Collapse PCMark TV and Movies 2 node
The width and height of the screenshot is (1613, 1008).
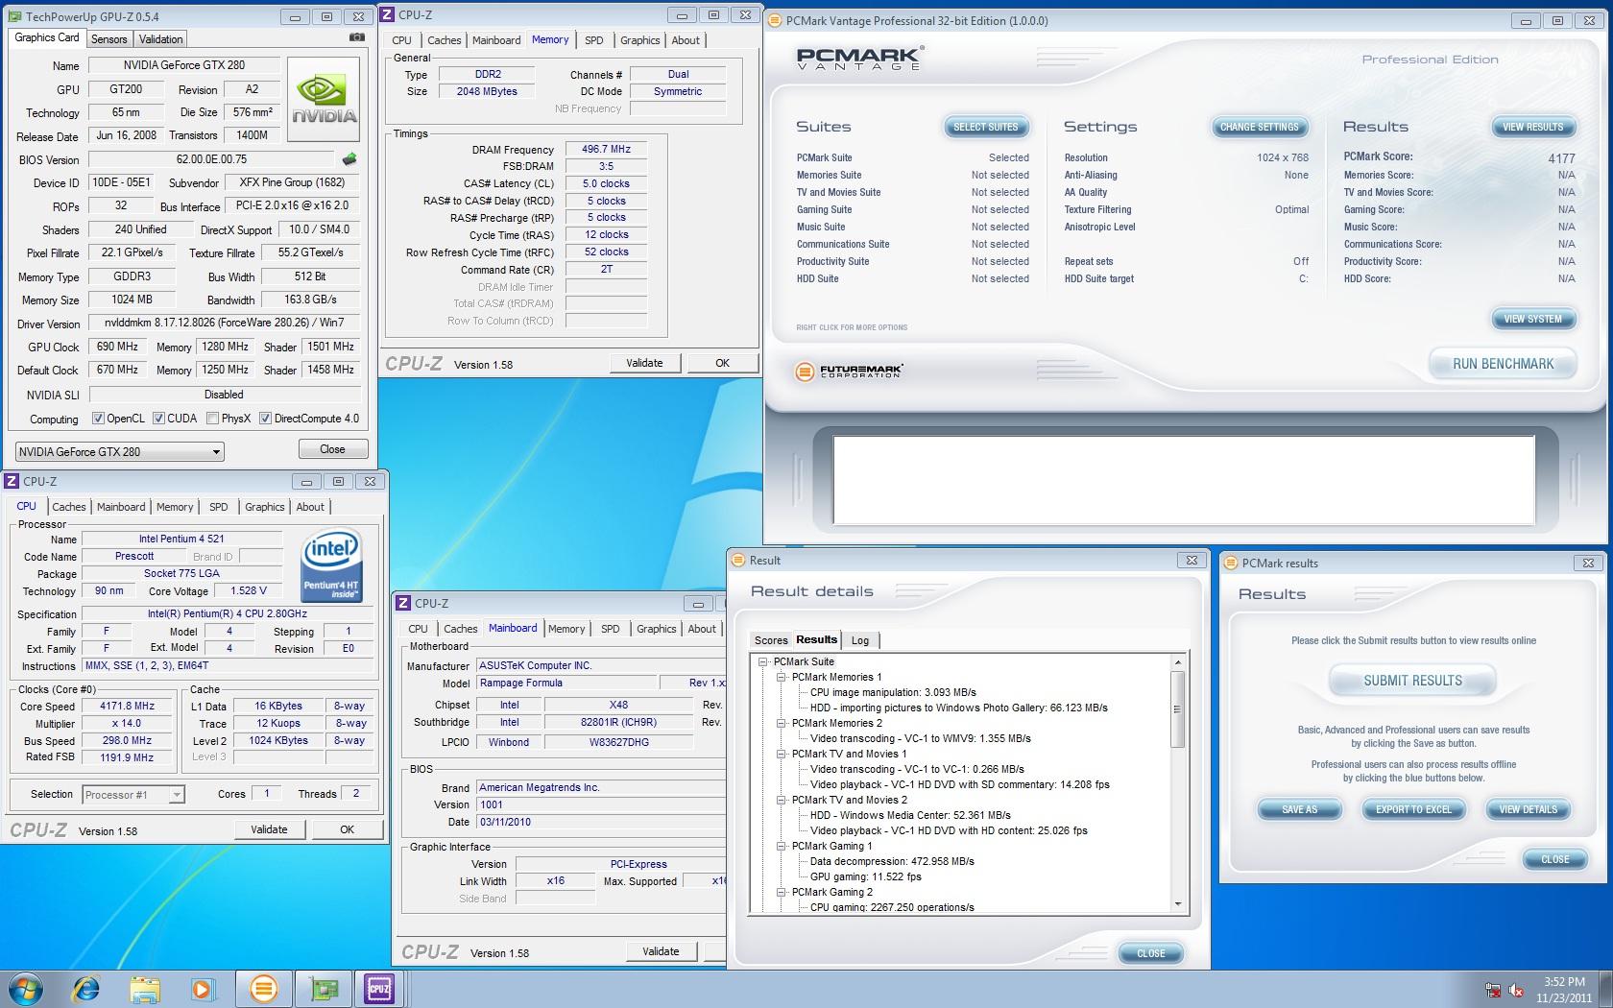point(782,800)
